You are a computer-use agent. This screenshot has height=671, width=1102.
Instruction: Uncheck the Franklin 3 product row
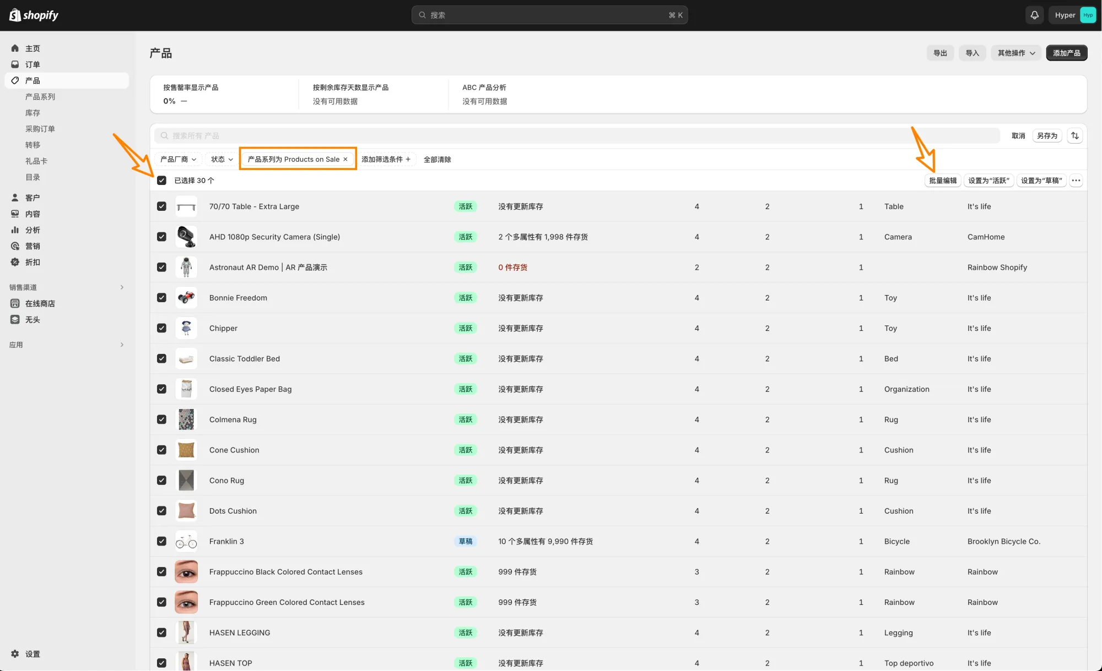161,541
